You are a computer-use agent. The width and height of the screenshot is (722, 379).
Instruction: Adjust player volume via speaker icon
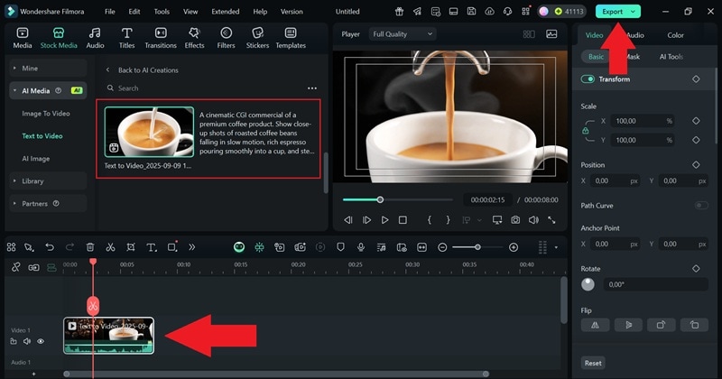pyautogui.click(x=533, y=220)
